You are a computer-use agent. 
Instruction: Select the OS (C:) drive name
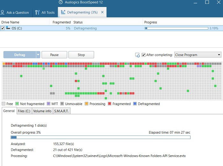pos(17,28)
